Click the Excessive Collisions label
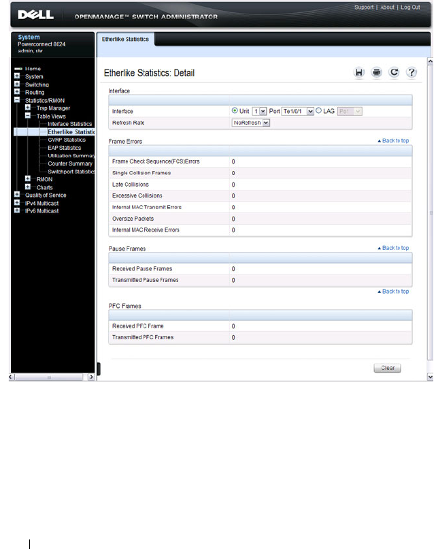 tap(137, 195)
